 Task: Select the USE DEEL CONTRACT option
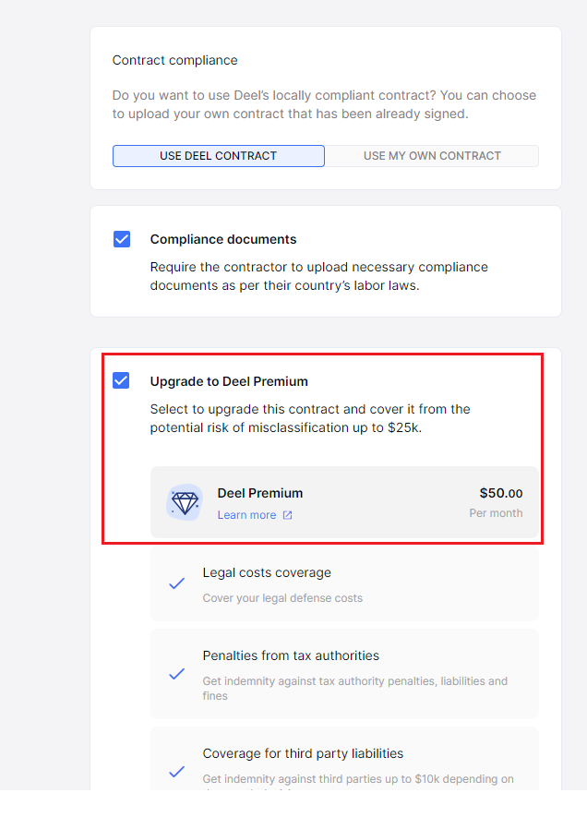coord(218,155)
